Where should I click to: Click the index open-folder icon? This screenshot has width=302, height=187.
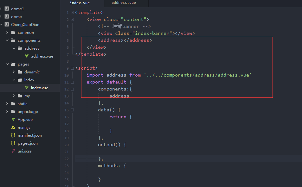(x=20, y=80)
